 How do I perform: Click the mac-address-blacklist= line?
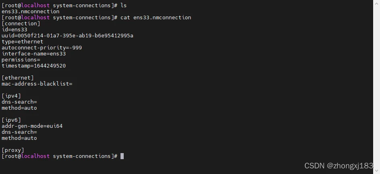click(x=37, y=84)
